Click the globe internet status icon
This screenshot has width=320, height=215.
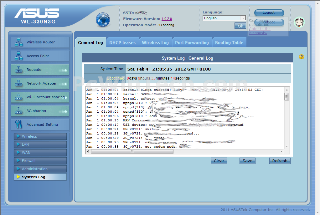(x=103, y=20)
